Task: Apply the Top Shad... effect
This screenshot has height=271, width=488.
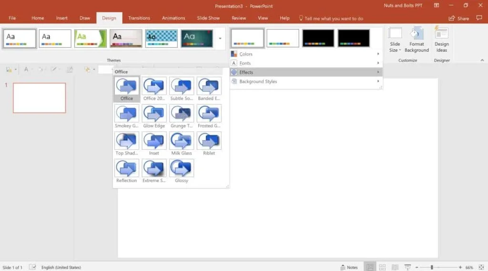Action: [126, 144]
